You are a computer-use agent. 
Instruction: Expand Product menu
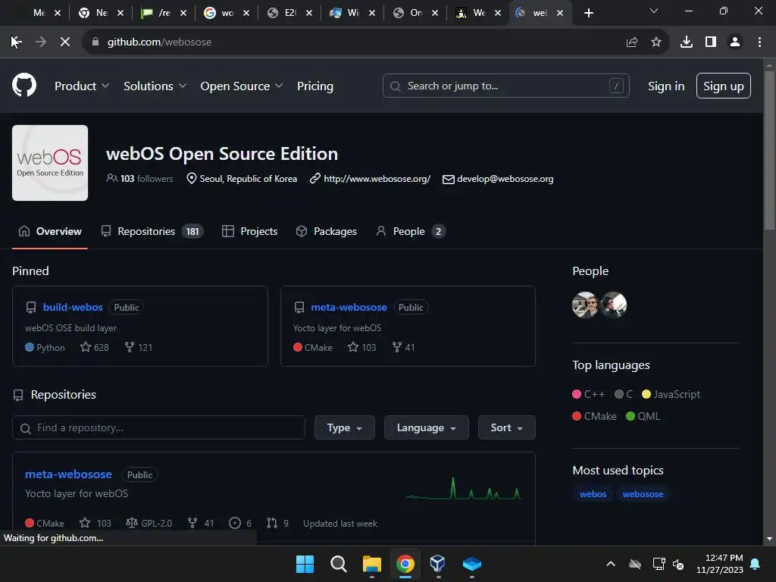pyautogui.click(x=82, y=86)
